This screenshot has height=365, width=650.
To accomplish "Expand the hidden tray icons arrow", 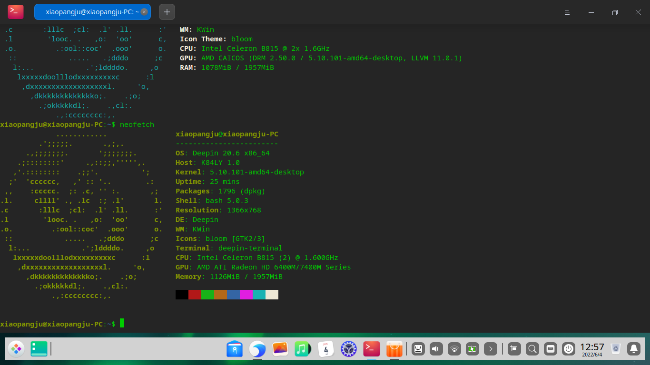I will (x=491, y=349).
